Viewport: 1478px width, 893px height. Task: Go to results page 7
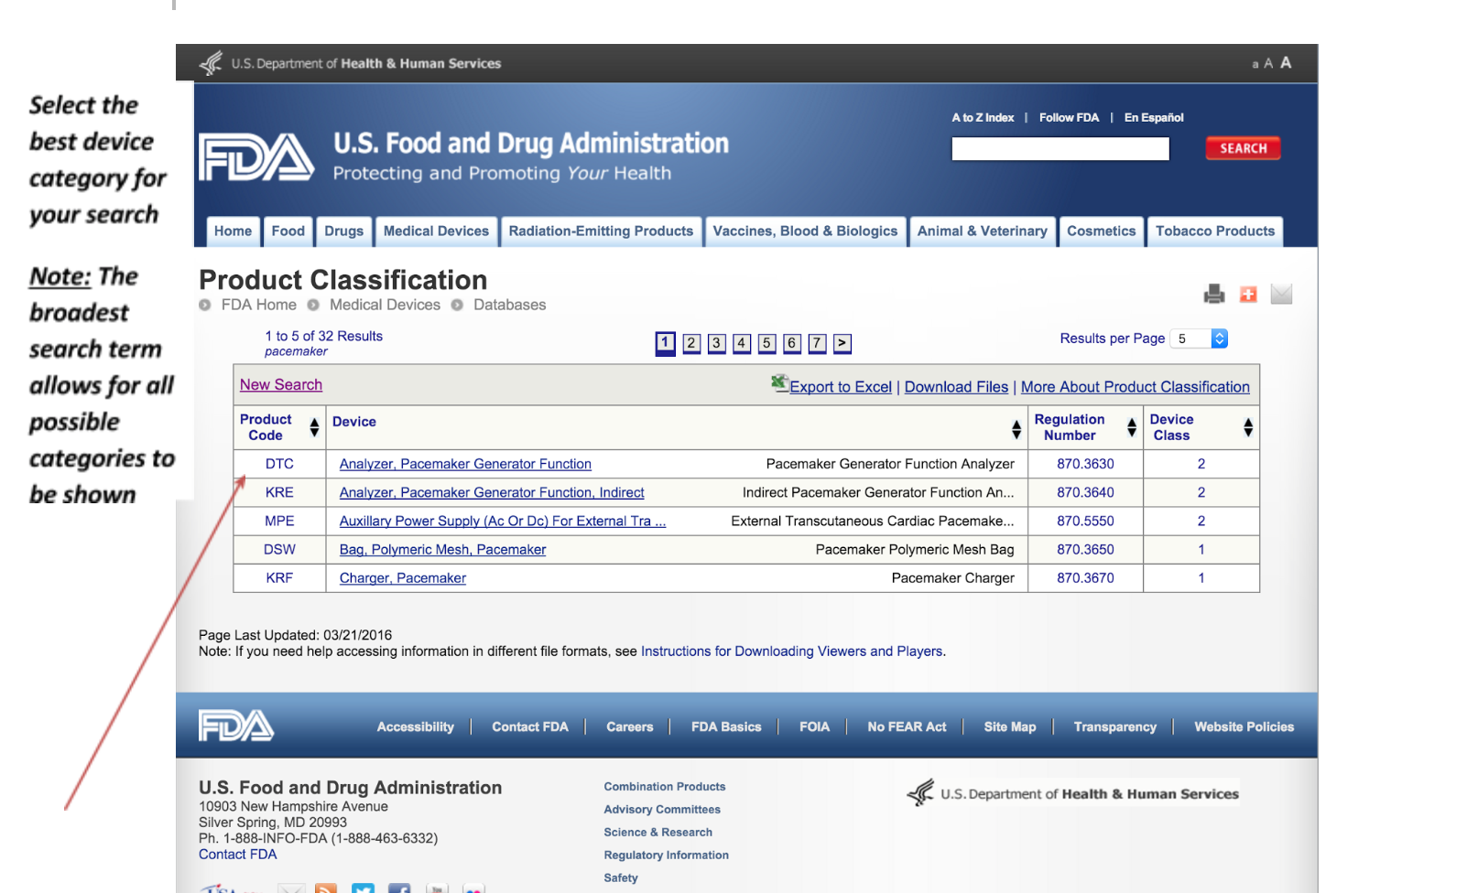pyautogui.click(x=817, y=343)
